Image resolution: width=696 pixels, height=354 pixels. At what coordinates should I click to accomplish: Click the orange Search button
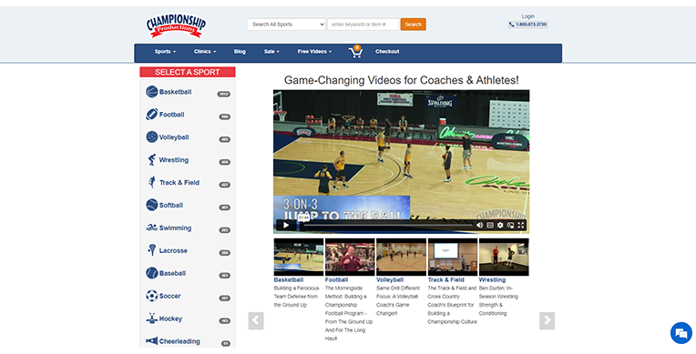click(414, 25)
